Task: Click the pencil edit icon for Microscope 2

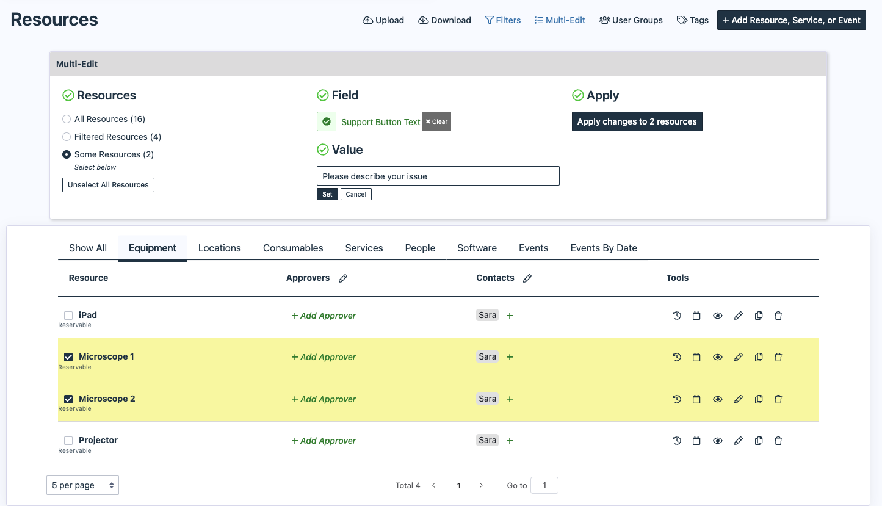Action: pos(738,399)
